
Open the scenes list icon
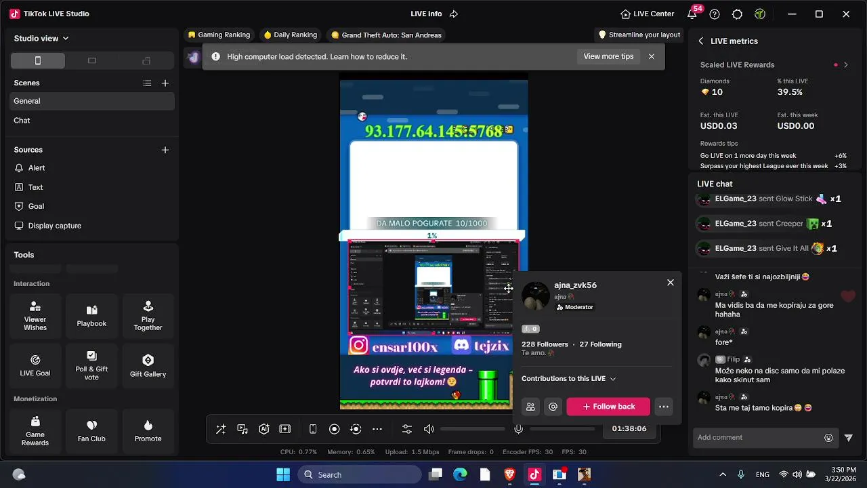point(147,83)
